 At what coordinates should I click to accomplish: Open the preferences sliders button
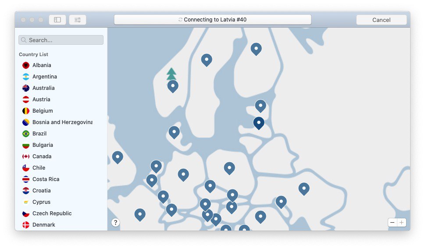[78, 20]
